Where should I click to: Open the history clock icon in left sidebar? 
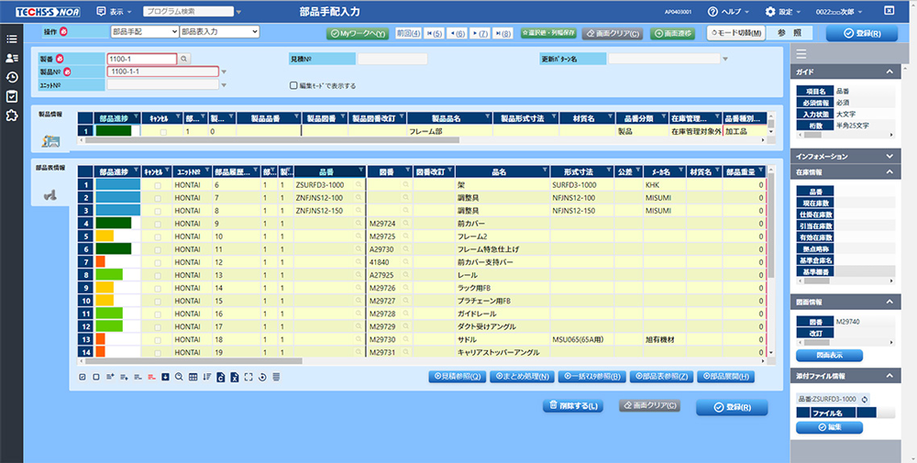click(x=12, y=77)
